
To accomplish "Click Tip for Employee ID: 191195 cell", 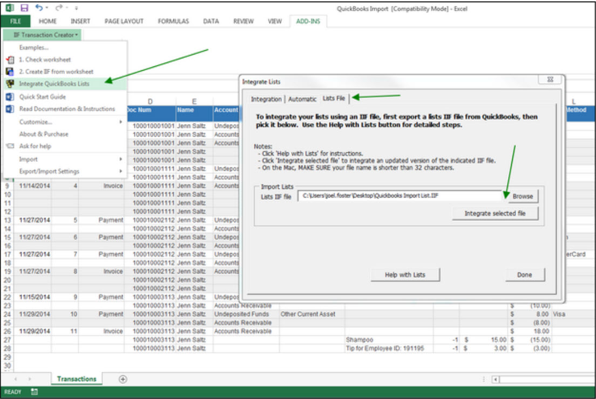I will (389, 348).
